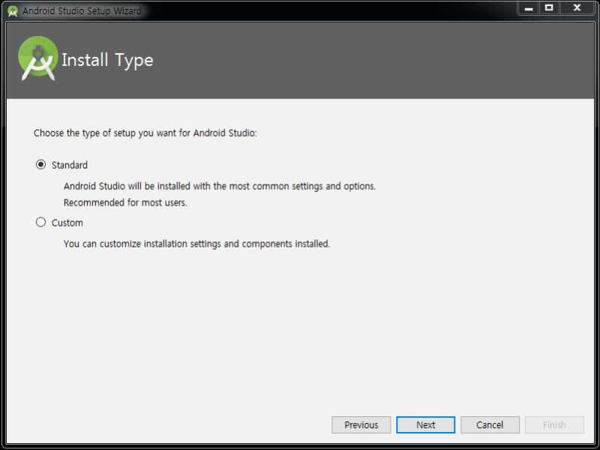This screenshot has height=450, width=600.
Task: Click the Android Studio logo in header
Action: pos(38,58)
